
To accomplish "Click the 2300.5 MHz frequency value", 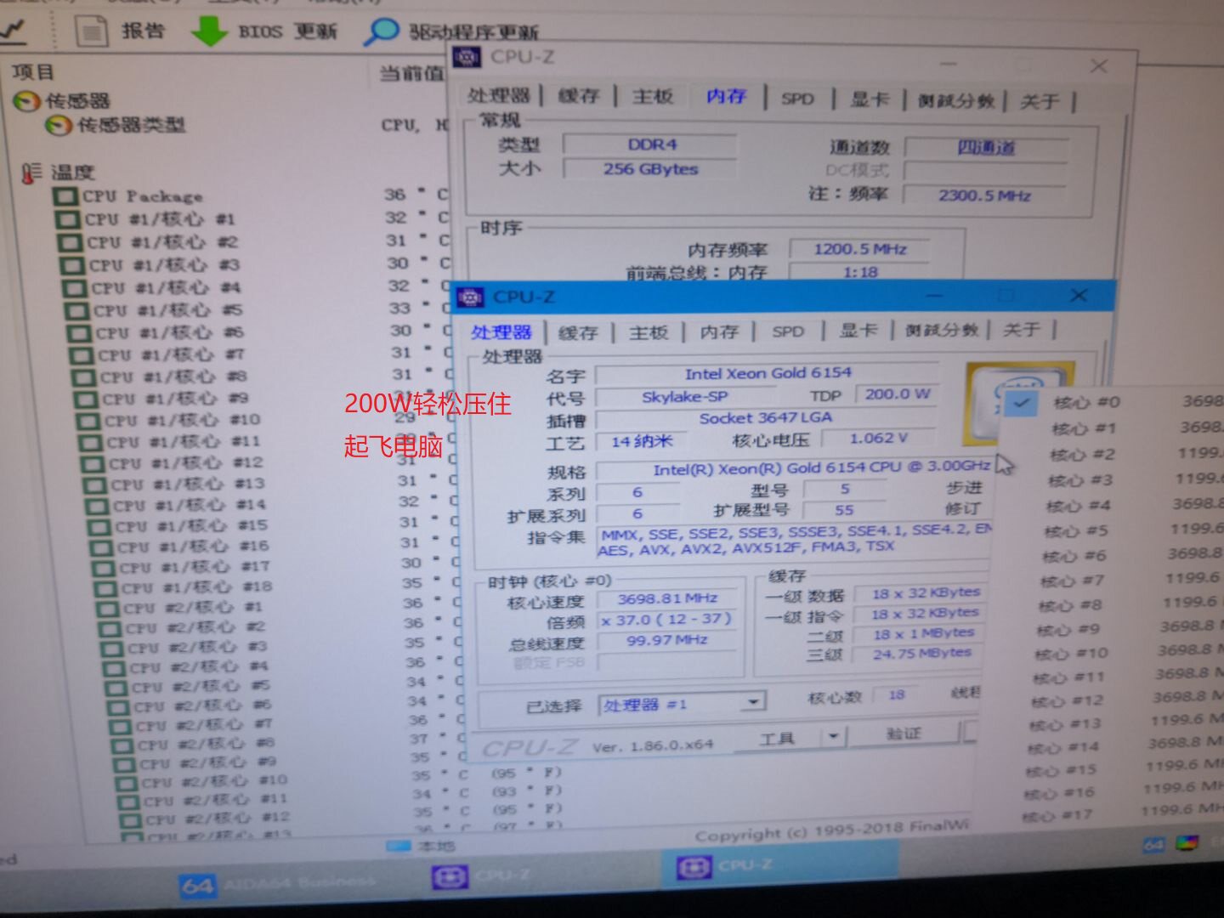I will tap(985, 195).
